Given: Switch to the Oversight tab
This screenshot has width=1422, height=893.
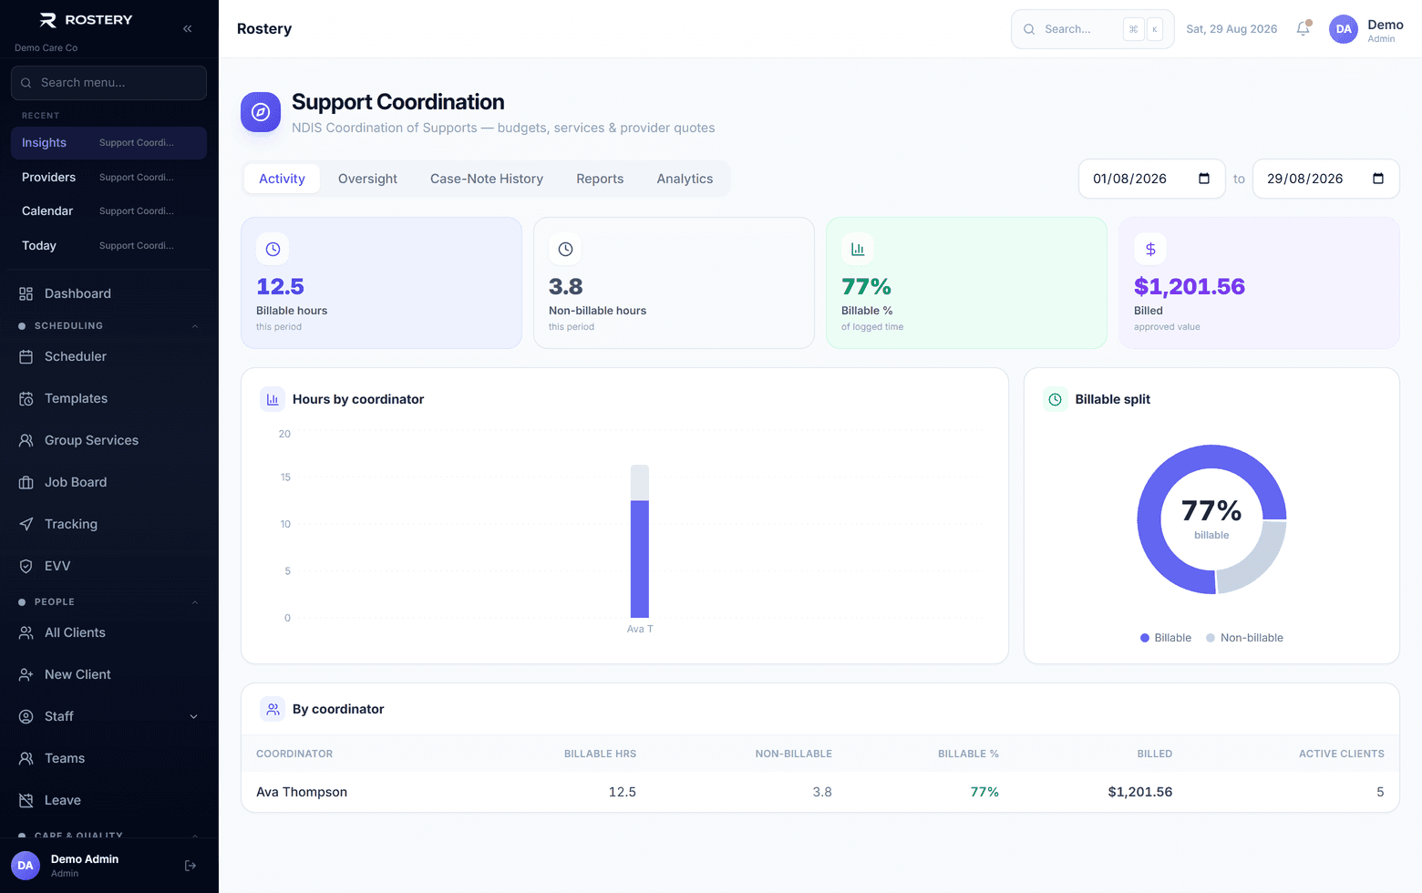Looking at the screenshot, I should click(x=367, y=179).
